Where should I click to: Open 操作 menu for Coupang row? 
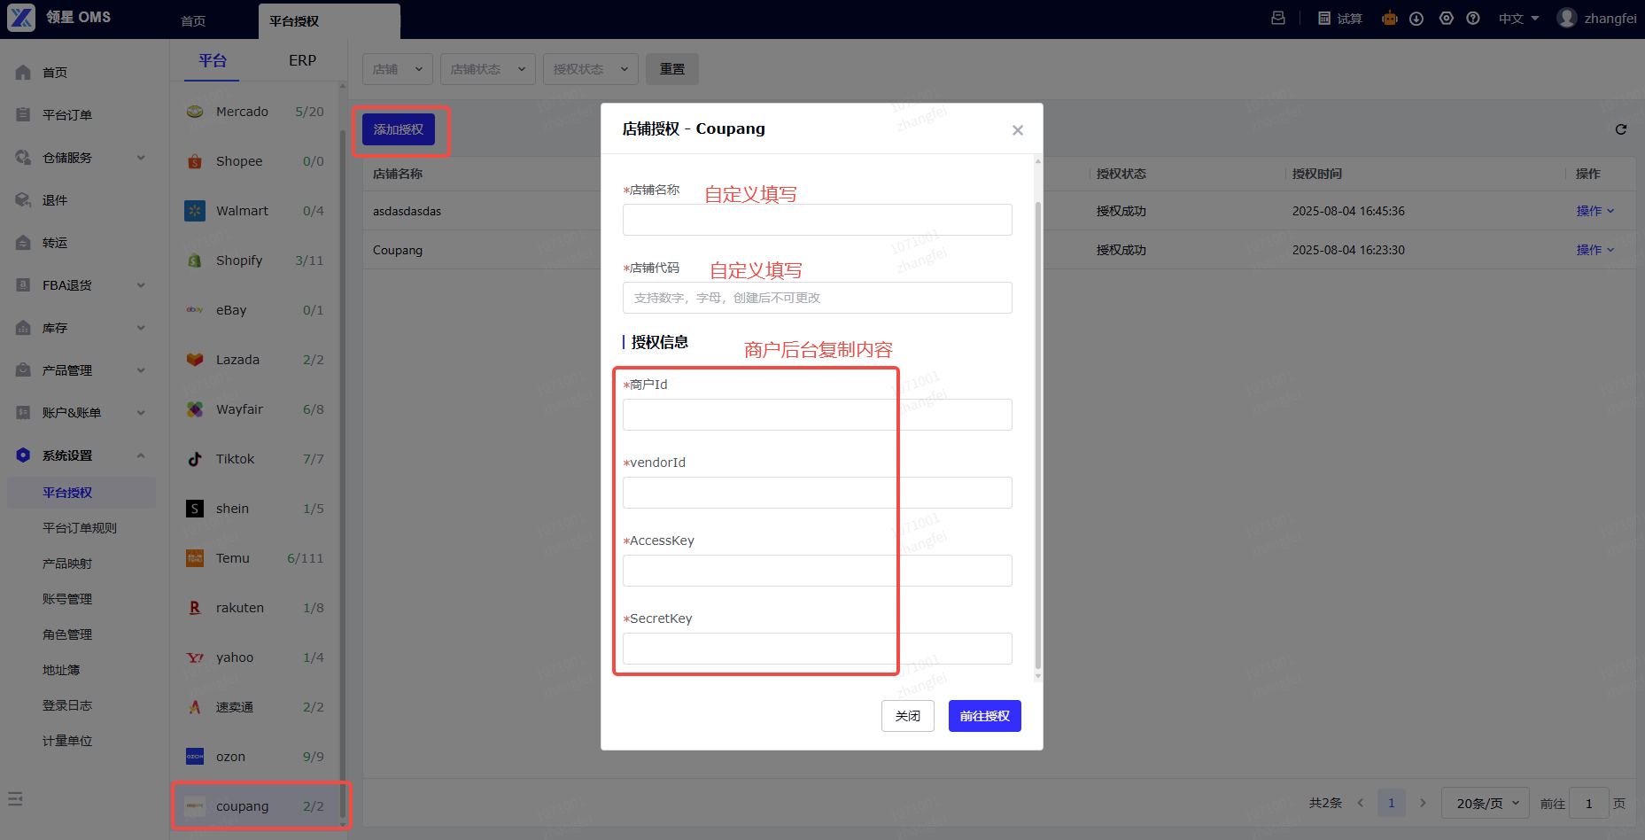pos(1595,250)
